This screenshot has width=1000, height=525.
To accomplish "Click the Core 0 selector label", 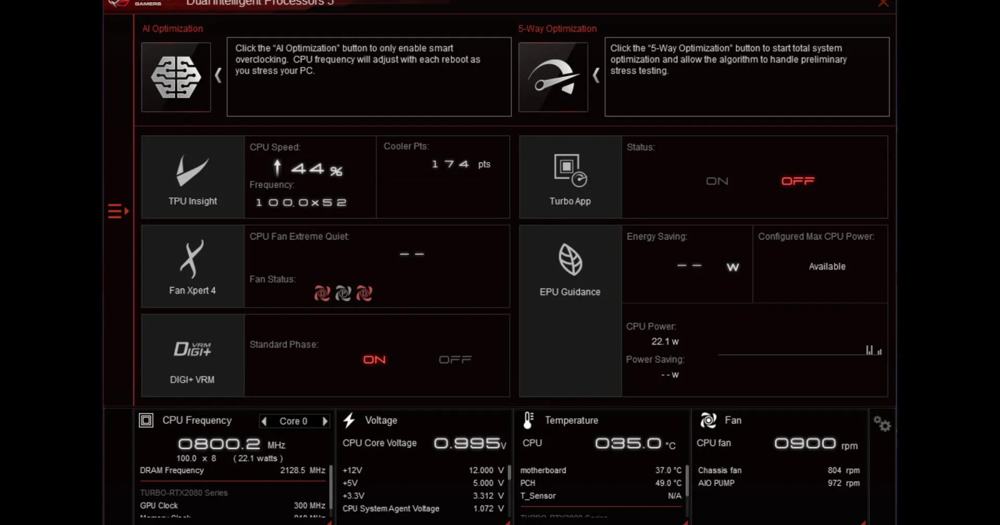I will tap(294, 421).
